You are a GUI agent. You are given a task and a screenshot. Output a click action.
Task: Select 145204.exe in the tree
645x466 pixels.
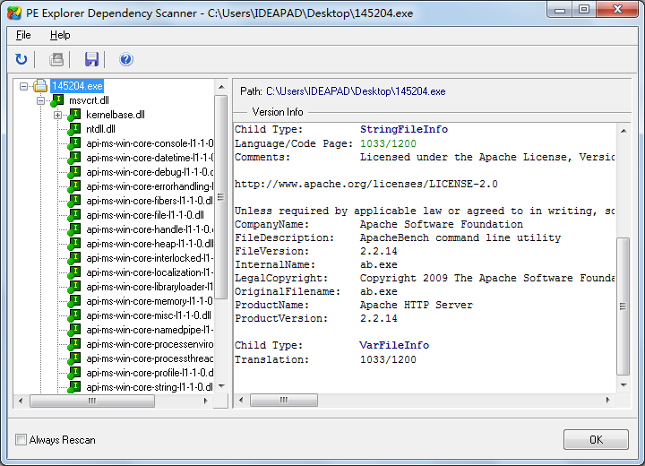[x=77, y=86]
